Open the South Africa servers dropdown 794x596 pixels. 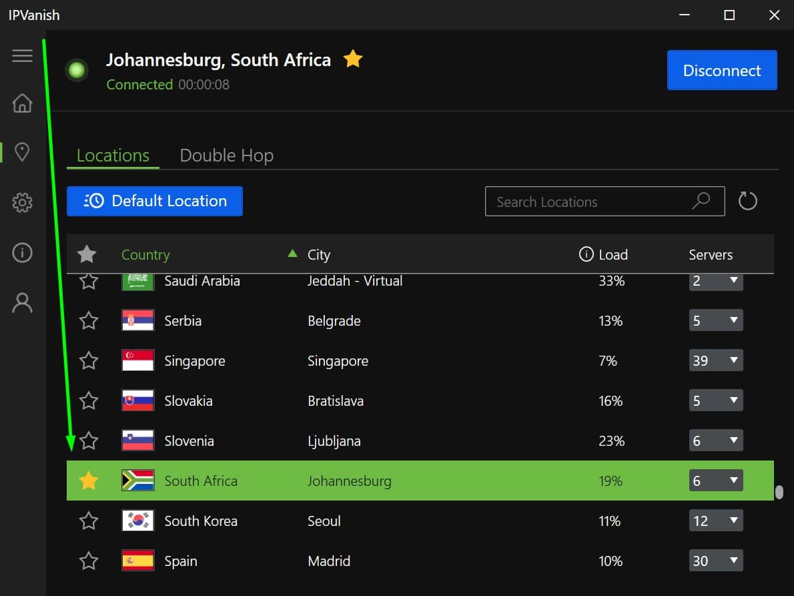tap(716, 481)
